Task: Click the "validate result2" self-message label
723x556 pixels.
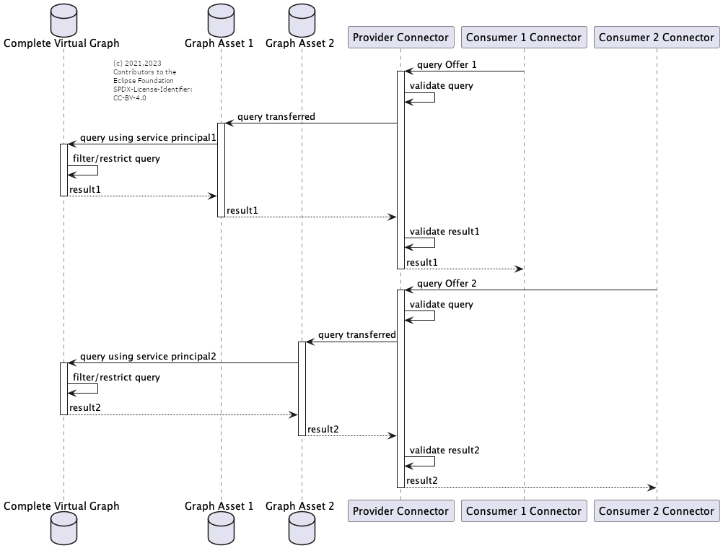Action: (444, 451)
